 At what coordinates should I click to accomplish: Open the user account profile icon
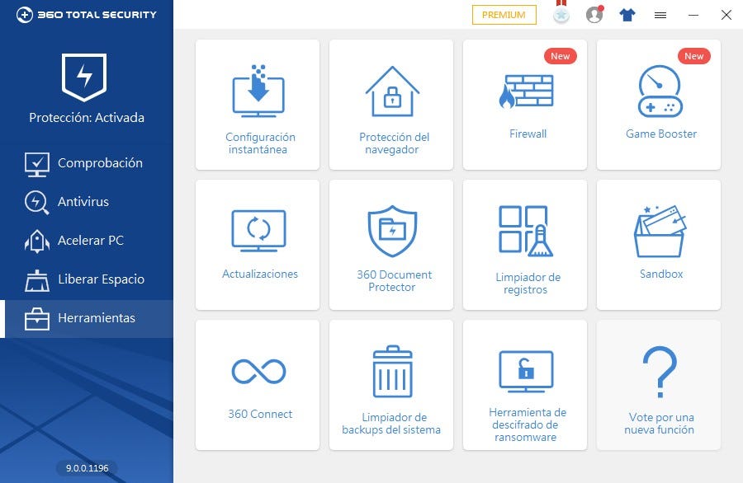point(594,14)
